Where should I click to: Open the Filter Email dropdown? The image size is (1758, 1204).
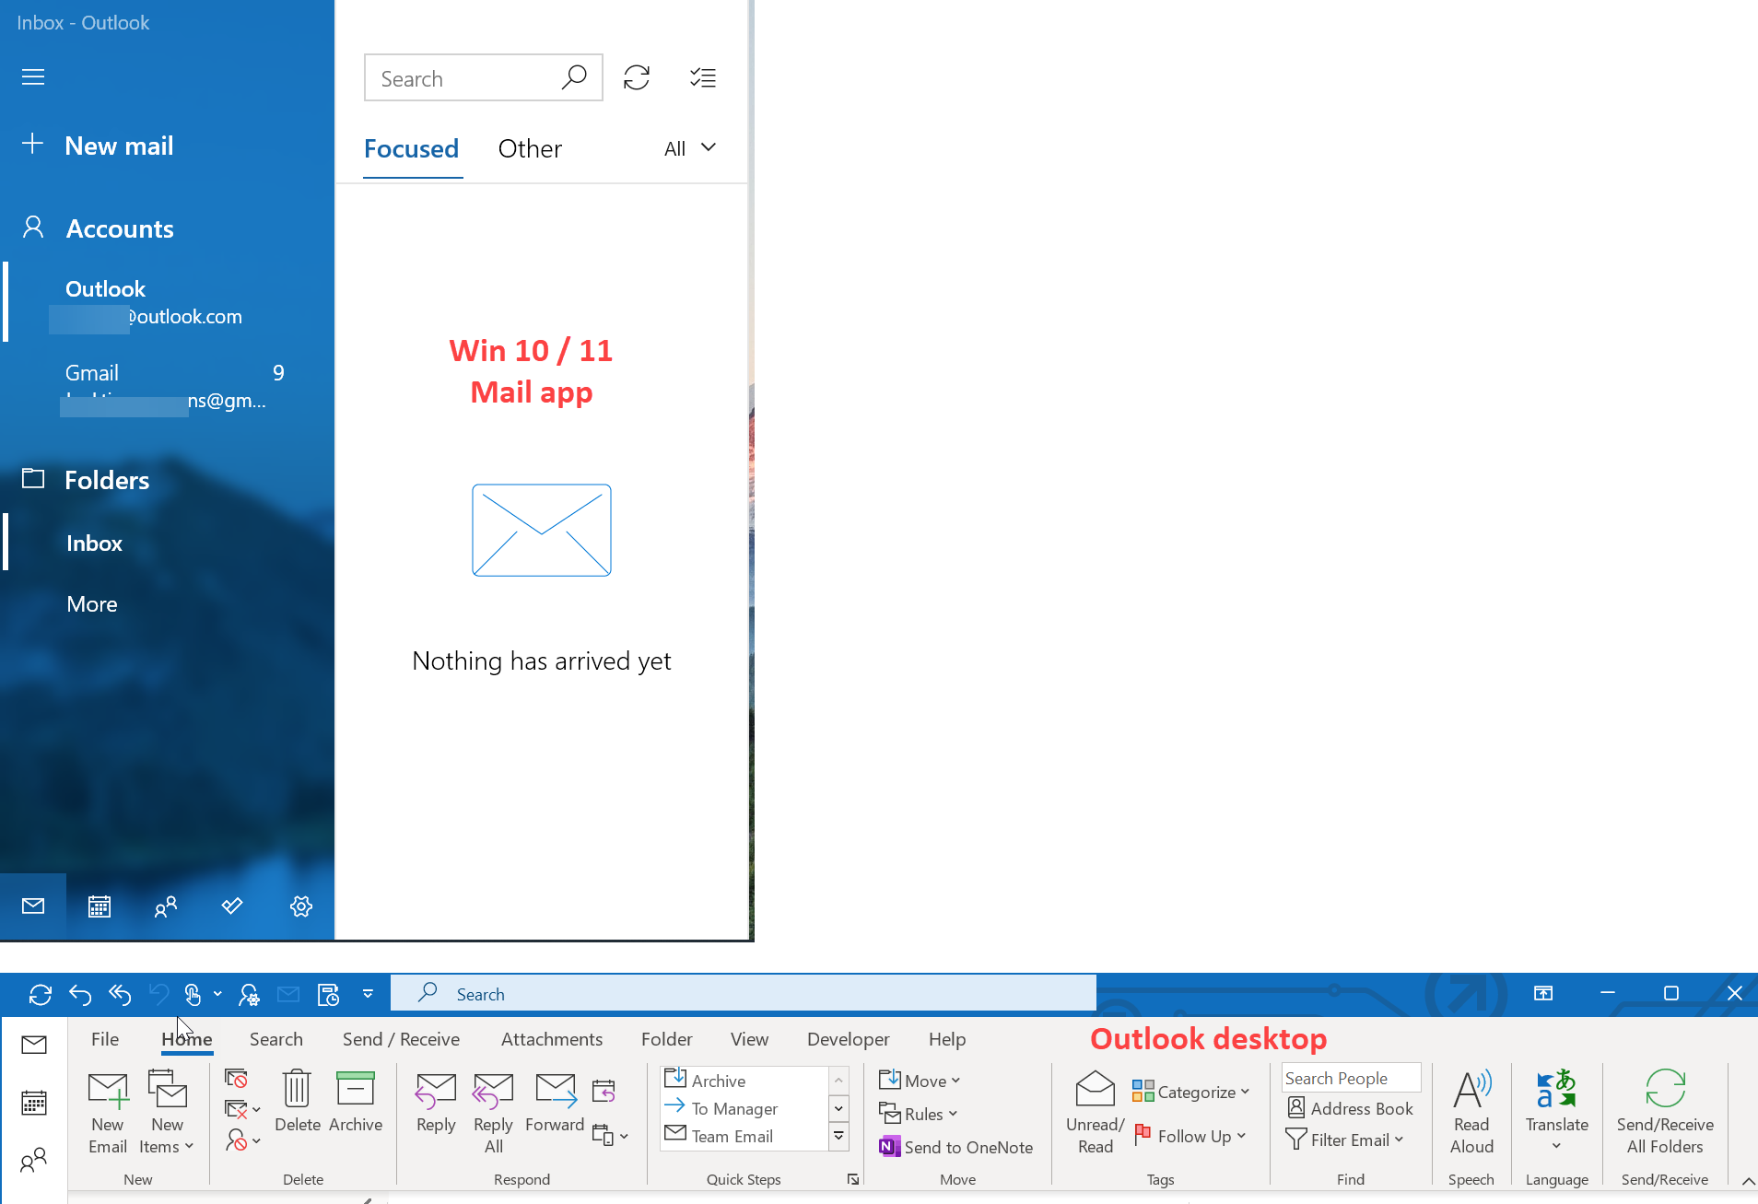(x=1344, y=1140)
